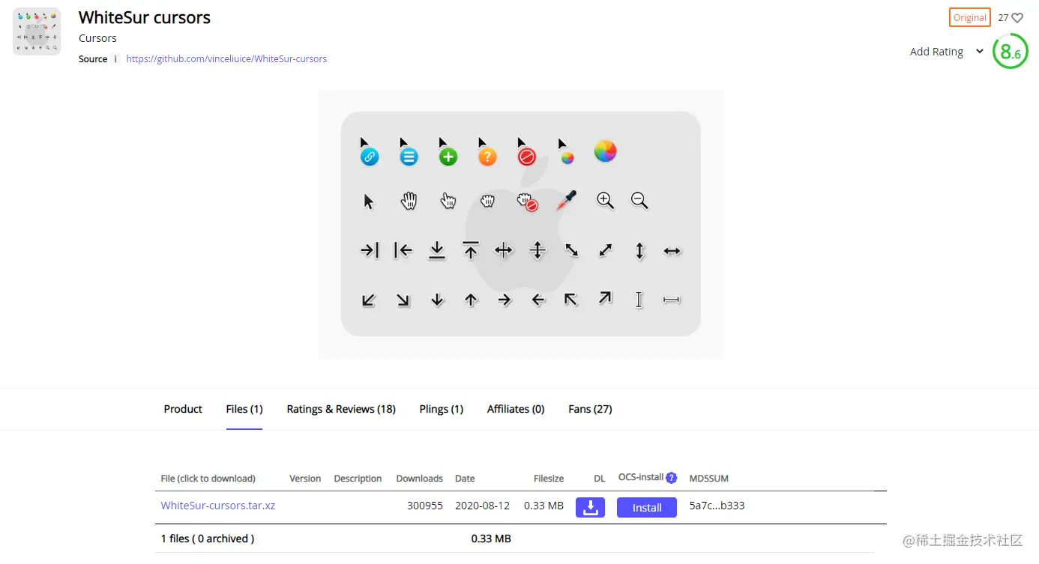Viewport: 1039px width, 564px height.
Task: Click the info icon next to Source
Action: coord(115,59)
